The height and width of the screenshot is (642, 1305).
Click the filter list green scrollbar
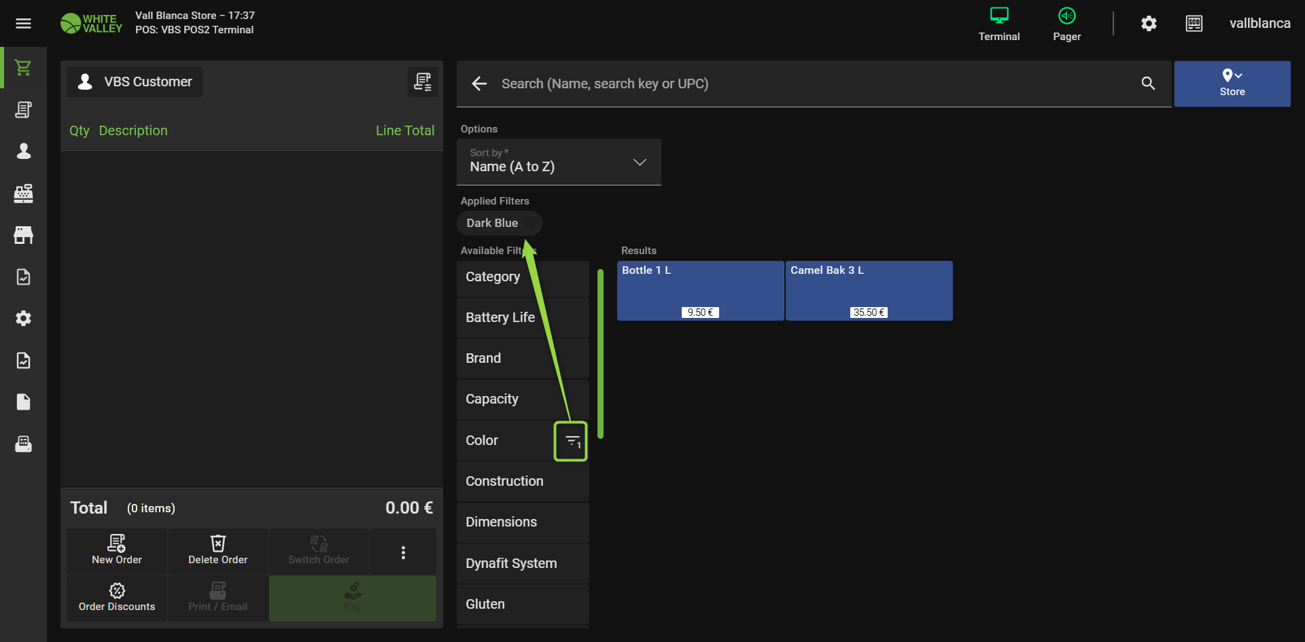600,353
